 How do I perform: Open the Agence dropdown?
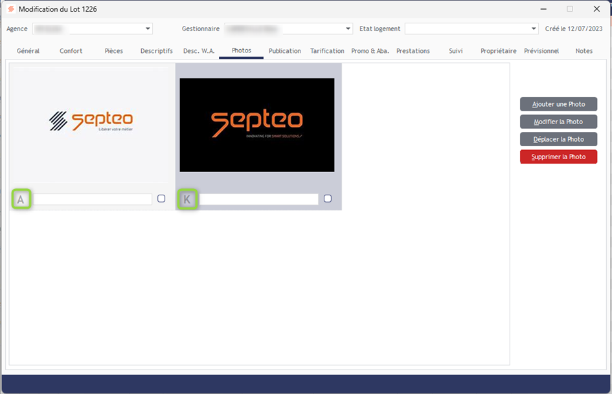coord(148,28)
